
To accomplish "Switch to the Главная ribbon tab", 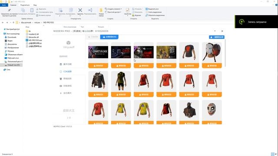I will 13,5.
